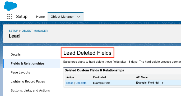Open the Details sidebar item

tap(16, 54)
